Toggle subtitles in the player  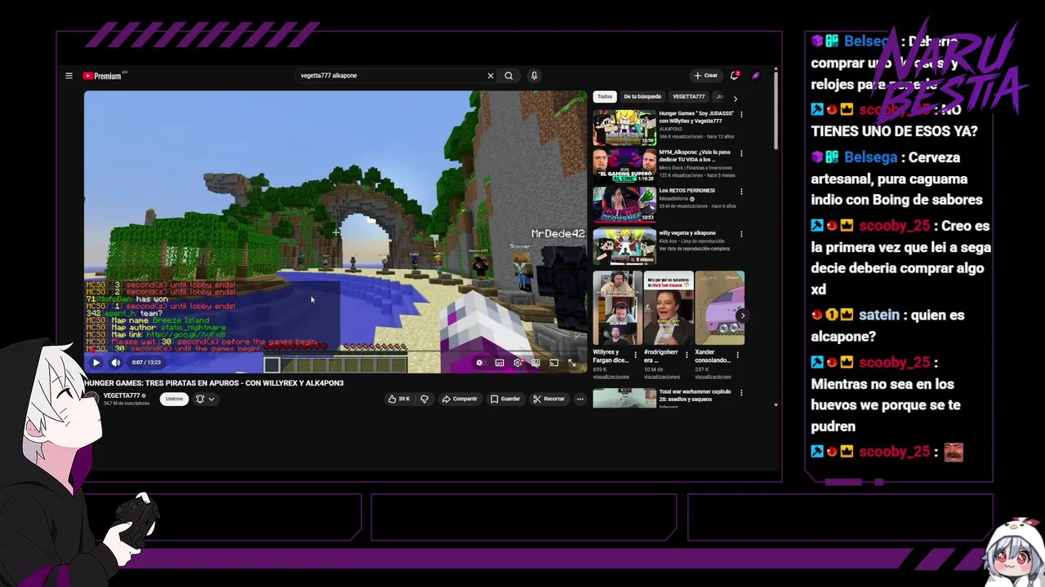click(500, 363)
